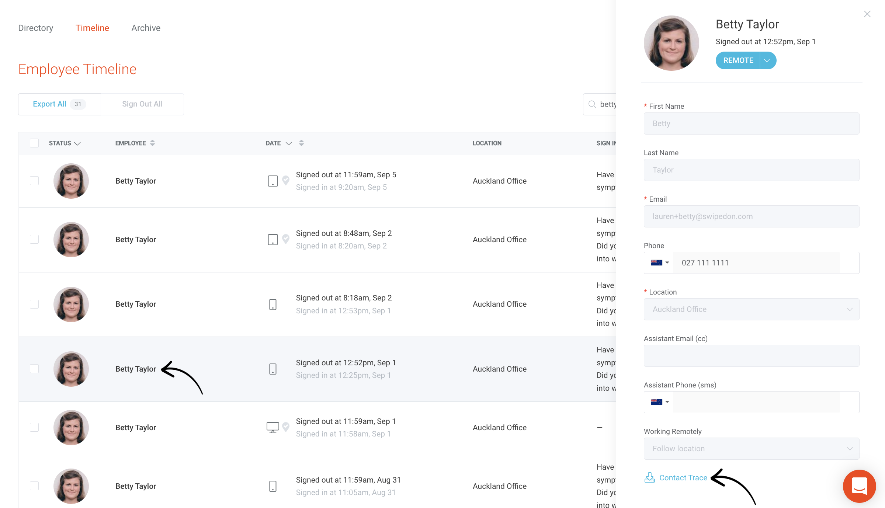Close the Betty Taylor profile panel
885x508 pixels.
(867, 14)
